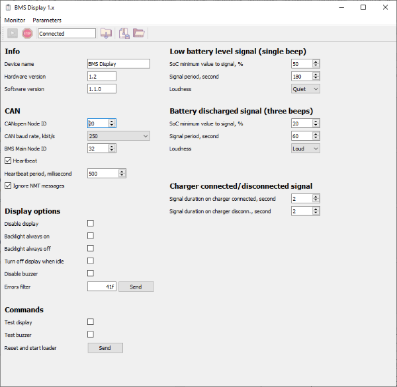Click the save-parameters-to-file disk icon
Viewport: 397px width, 387px height.
click(x=124, y=34)
